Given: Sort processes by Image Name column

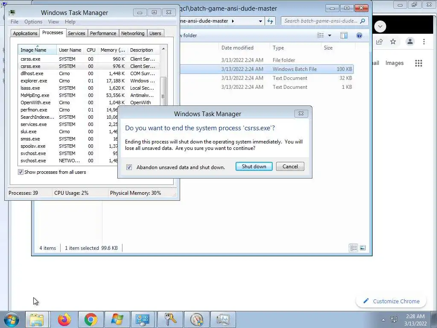Looking at the screenshot, I should 37,50.
